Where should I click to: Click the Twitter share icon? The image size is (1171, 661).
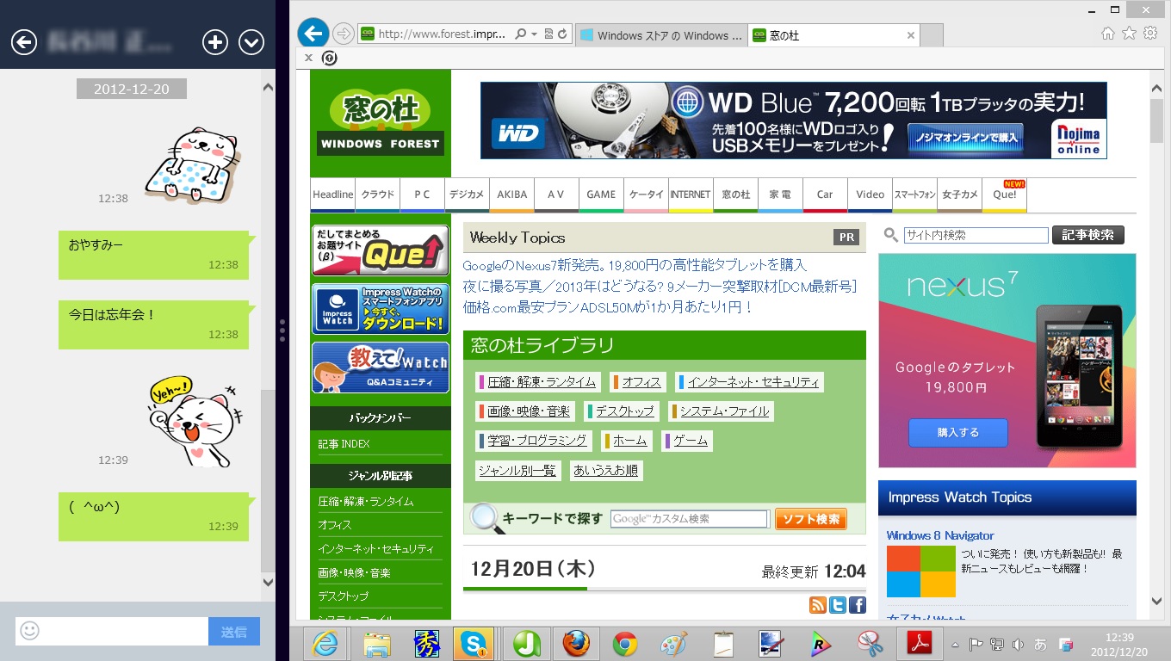pyautogui.click(x=838, y=605)
